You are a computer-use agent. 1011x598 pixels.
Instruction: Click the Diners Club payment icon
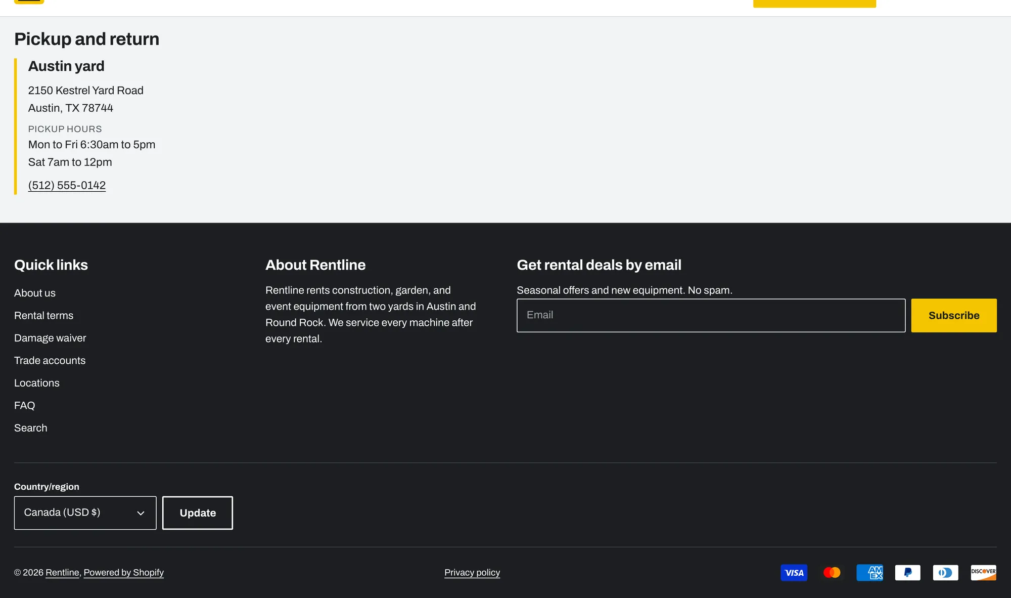click(945, 573)
